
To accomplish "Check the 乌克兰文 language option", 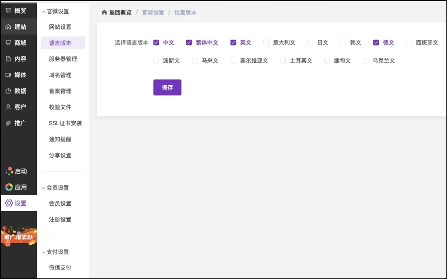I will [365, 61].
